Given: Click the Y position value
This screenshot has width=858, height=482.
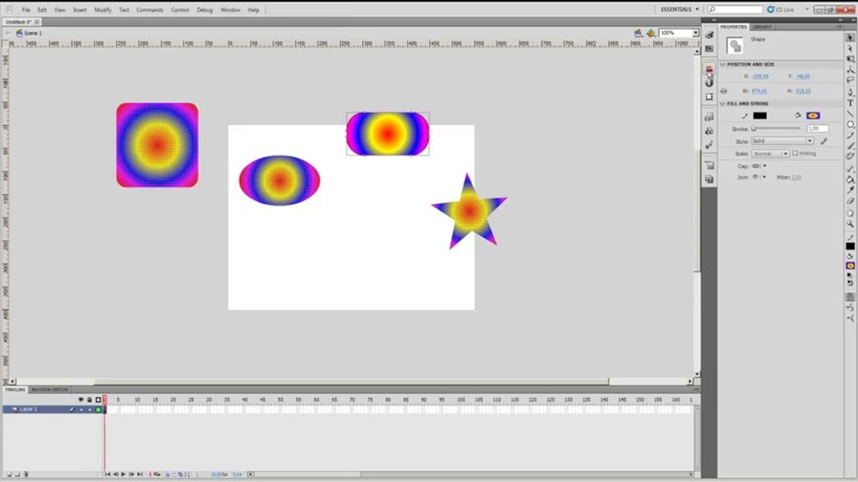Looking at the screenshot, I should pos(802,76).
